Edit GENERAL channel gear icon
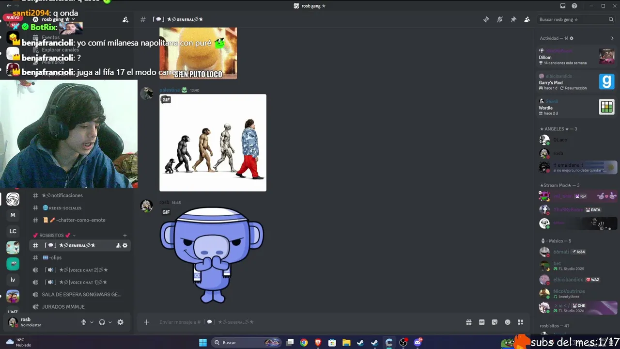The image size is (620, 349). coord(125,246)
